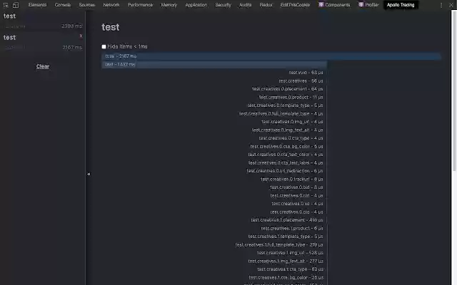The height and width of the screenshot is (285, 457).
Task: Check the Hide items < 1ms box
Action: coord(104,46)
